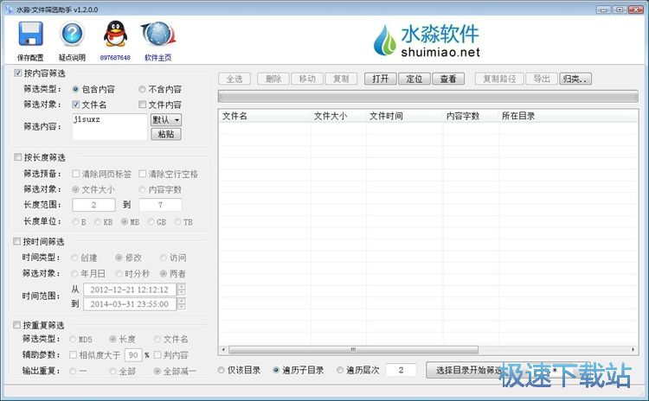Select the 文件名 duplicate type radio
649x401 pixels.
click(157, 340)
